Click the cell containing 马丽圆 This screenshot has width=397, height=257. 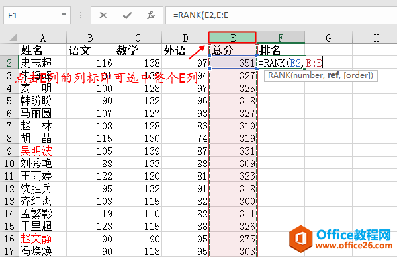coord(43,113)
